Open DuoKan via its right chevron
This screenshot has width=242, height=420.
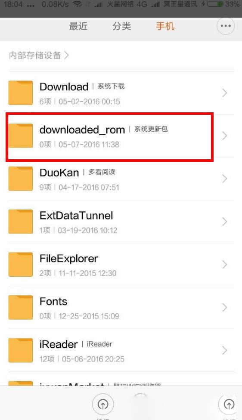(225, 179)
